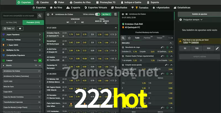Click the pencil icon to edit stake amounts
The height and width of the screenshot is (113, 221).
tap(217, 48)
